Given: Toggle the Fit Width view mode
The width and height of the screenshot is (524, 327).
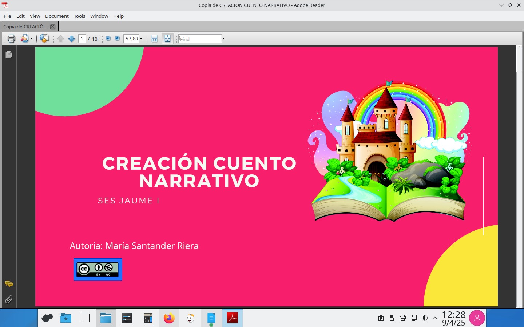Looking at the screenshot, I should point(155,39).
